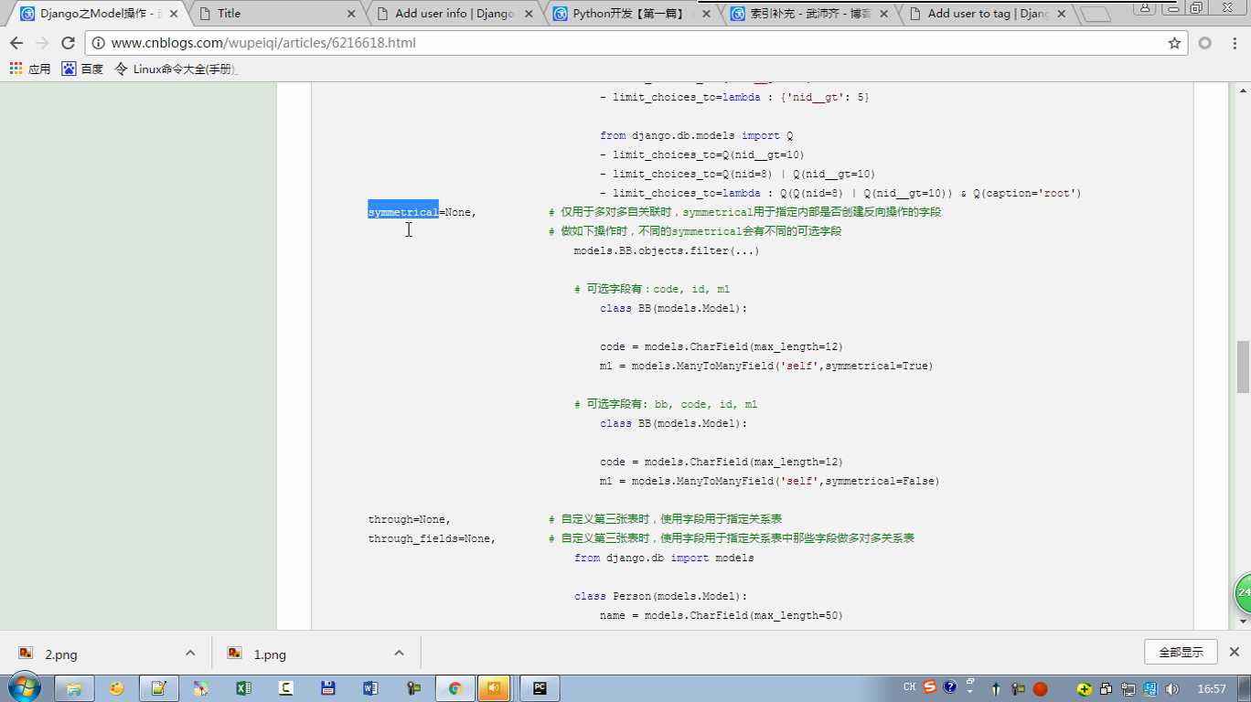
Task: Close the Title tab
Action: [x=351, y=14]
